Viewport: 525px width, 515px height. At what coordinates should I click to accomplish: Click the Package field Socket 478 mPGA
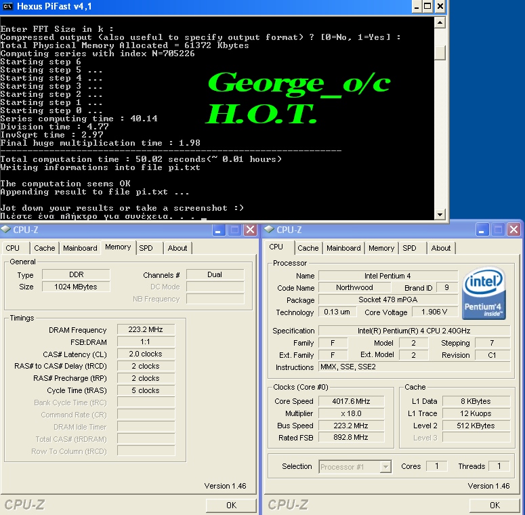(387, 300)
